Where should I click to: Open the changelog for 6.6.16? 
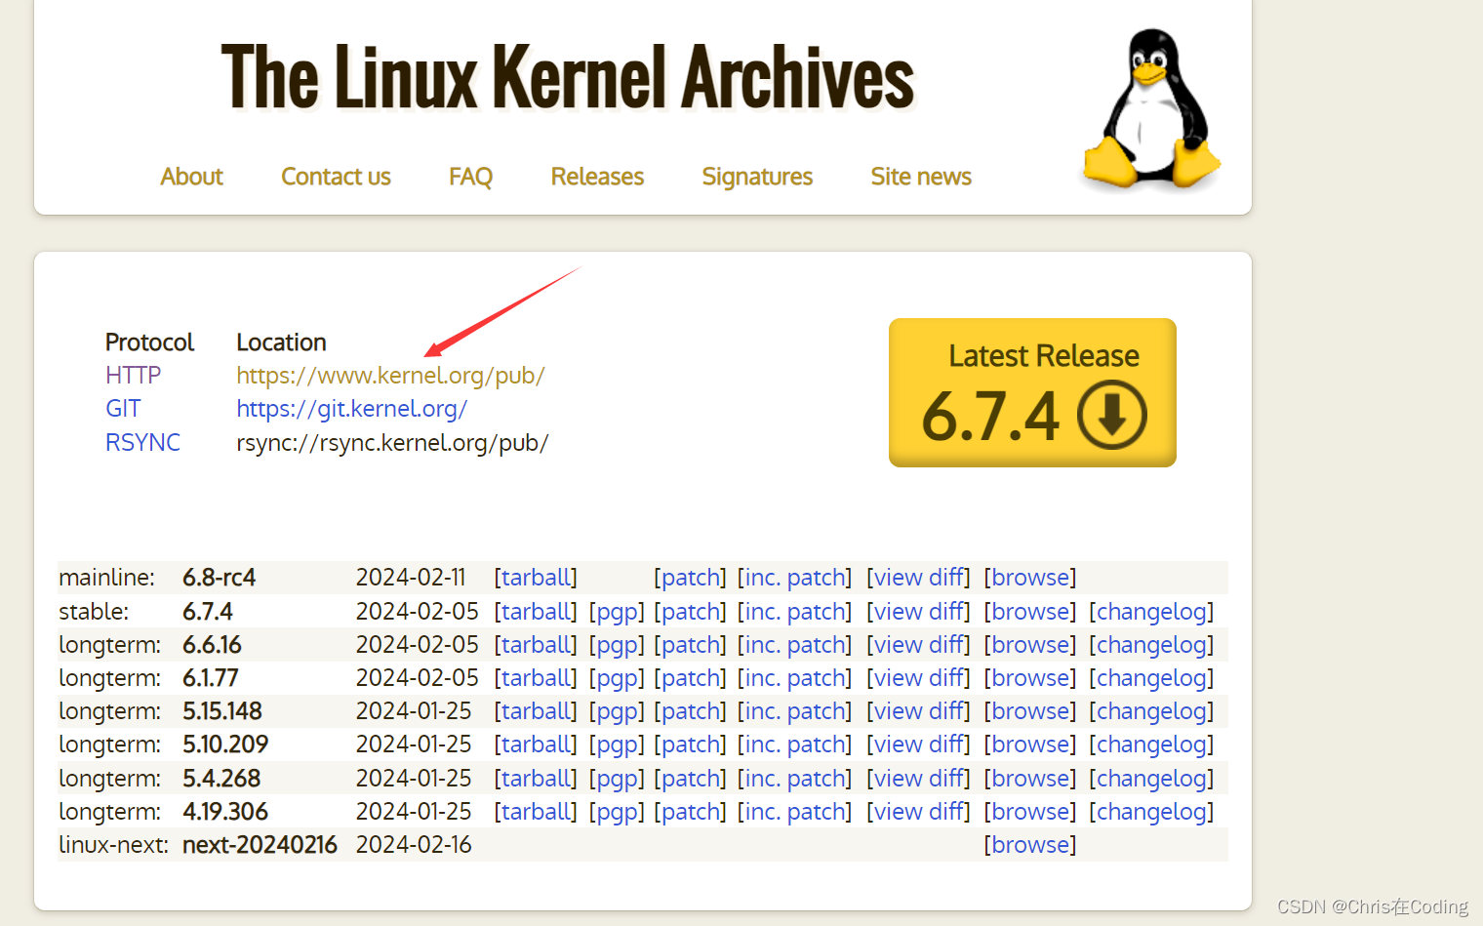point(1151,644)
